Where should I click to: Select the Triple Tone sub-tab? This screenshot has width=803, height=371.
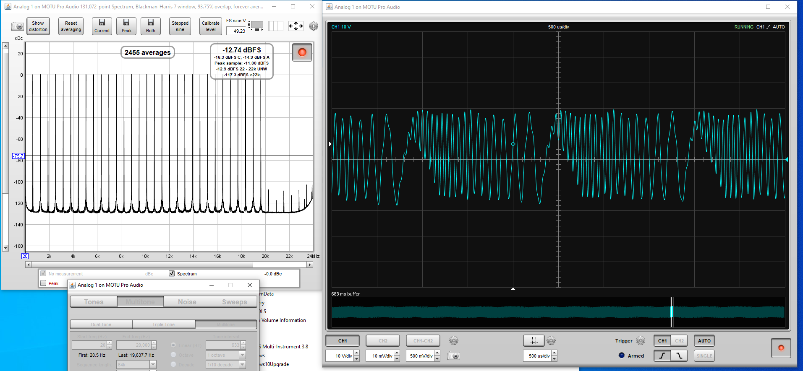(164, 324)
